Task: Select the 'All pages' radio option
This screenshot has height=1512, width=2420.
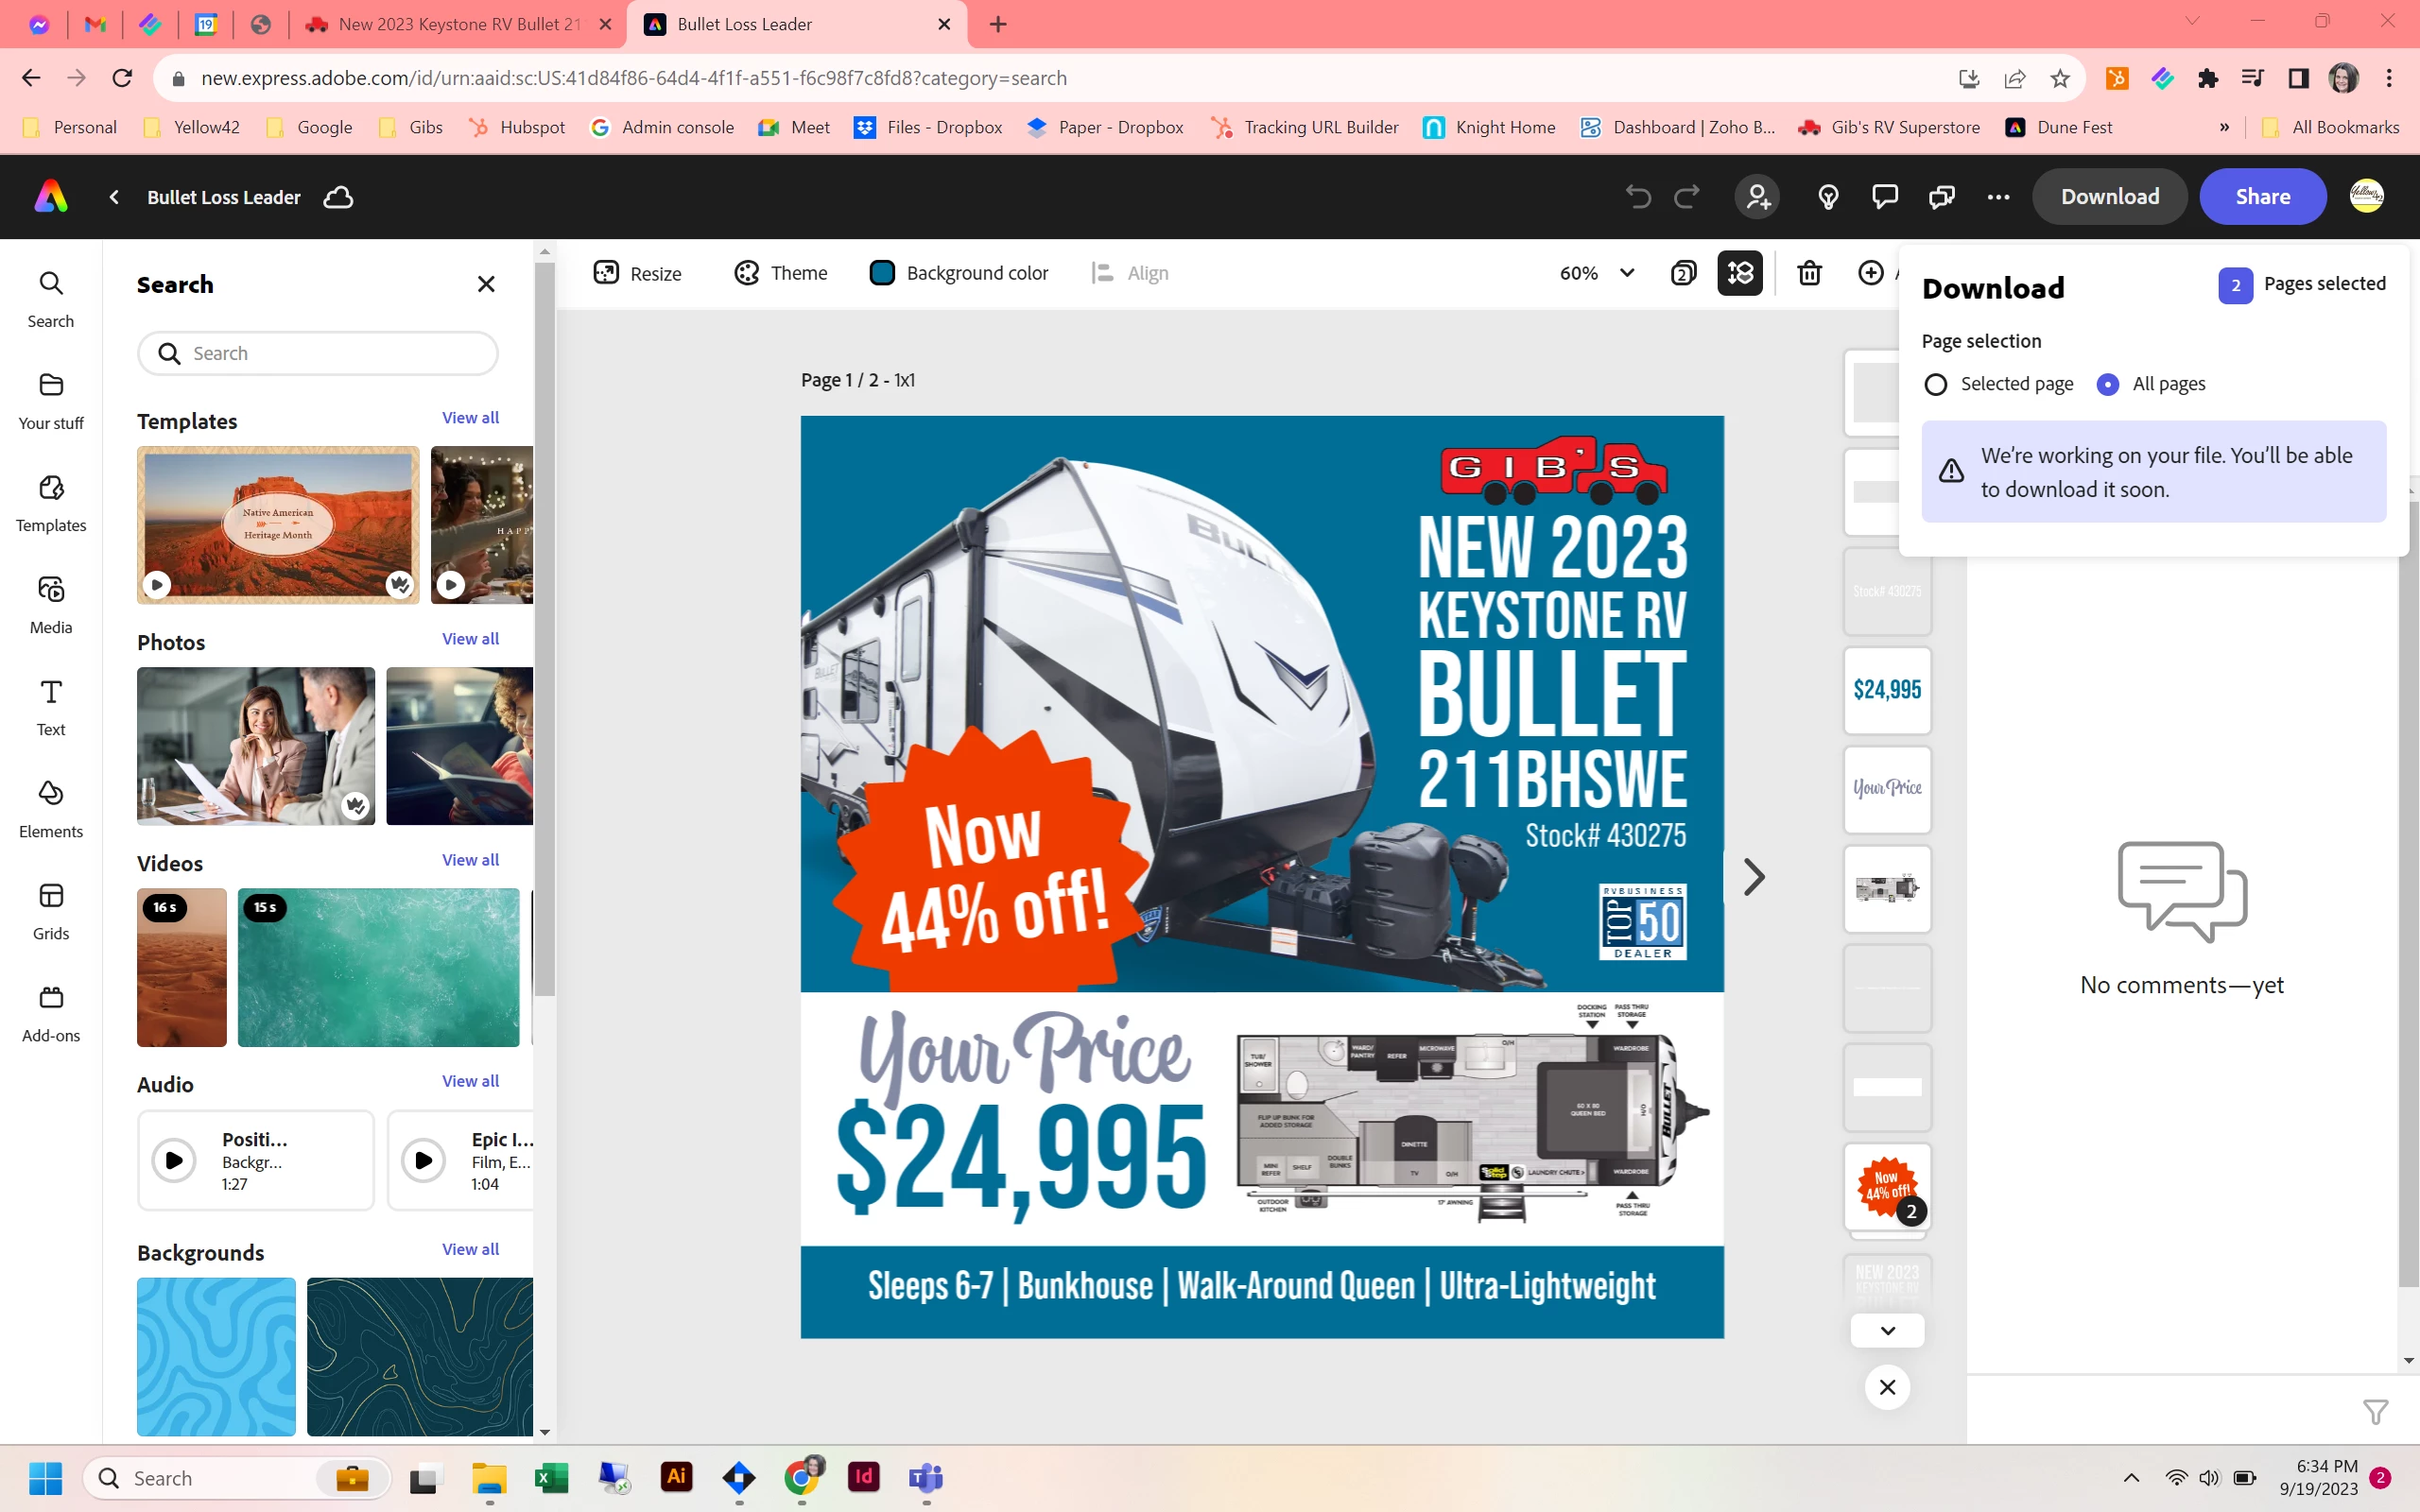Action: click(2108, 384)
